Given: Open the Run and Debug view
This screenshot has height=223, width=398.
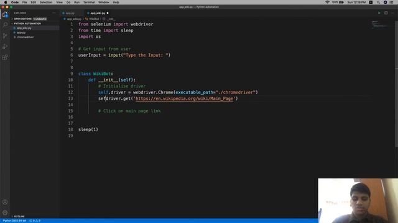Looking at the screenshot, I should pos(5,46).
